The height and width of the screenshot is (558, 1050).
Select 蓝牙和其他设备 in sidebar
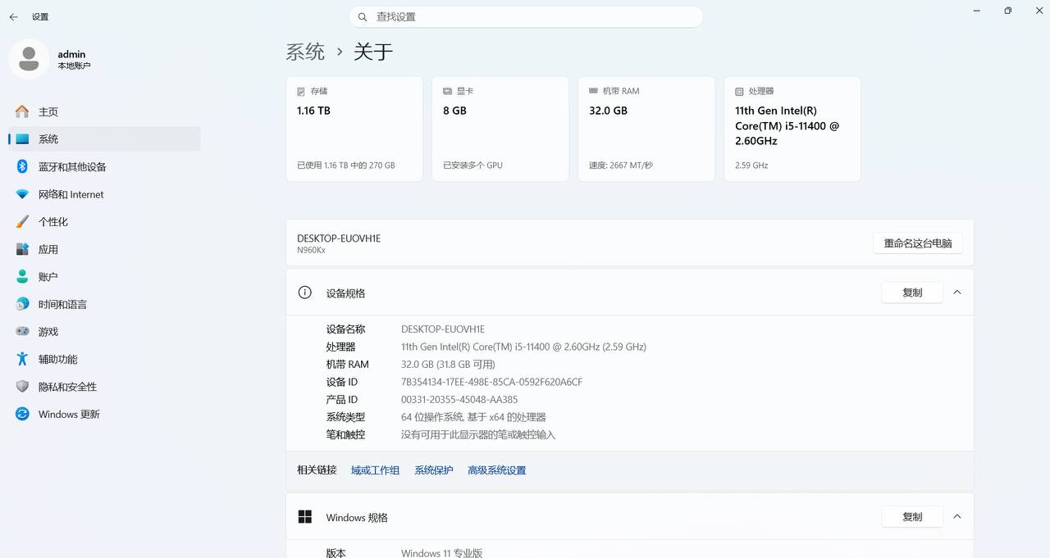[104, 166]
